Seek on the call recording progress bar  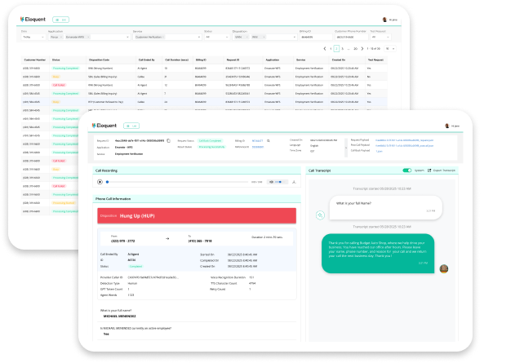tap(177, 182)
